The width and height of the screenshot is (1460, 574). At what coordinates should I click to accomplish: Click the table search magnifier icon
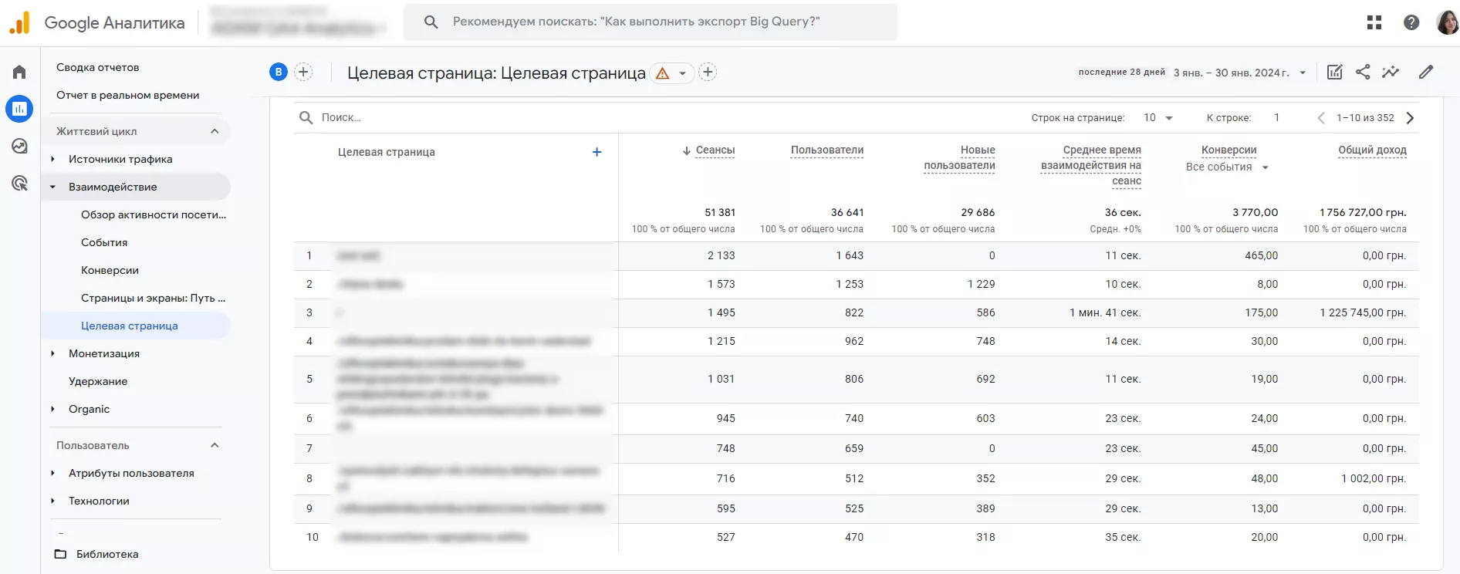click(x=306, y=117)
